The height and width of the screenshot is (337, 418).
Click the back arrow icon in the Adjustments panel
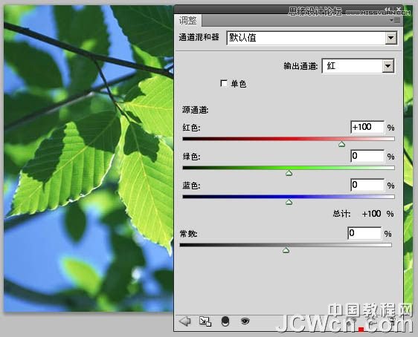click(x=185, y=321)
